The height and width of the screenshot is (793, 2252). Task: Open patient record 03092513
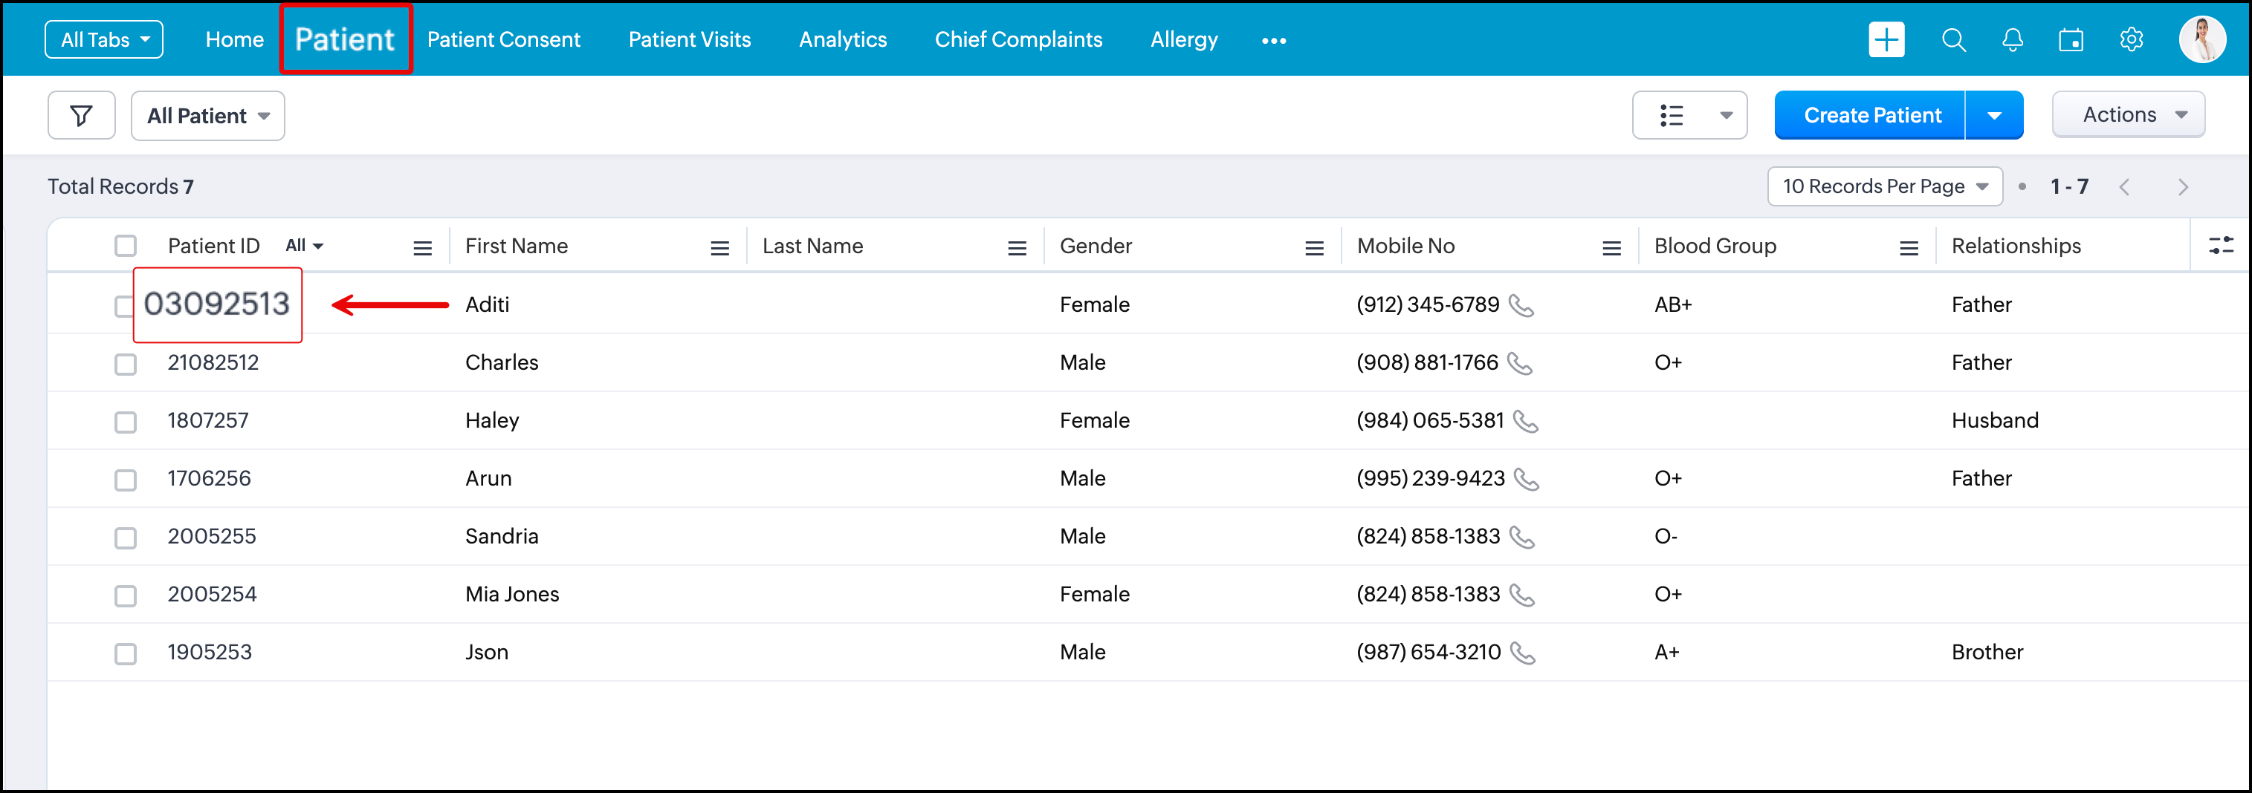click(216, 304)
